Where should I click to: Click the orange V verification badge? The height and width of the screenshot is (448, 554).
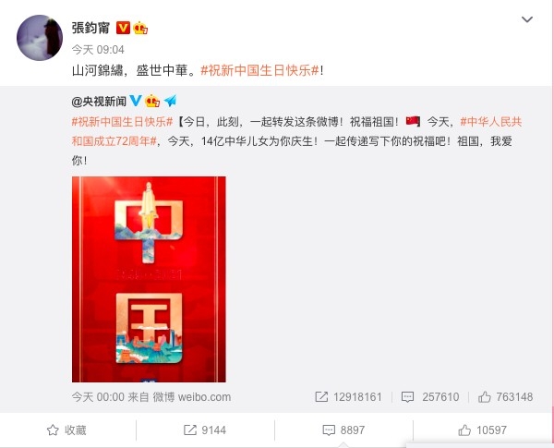pos(123,28)
